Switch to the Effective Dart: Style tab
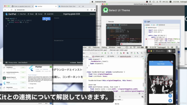Viewport: 187px width, 105px height. pyautogui.click(x=69, y=6)
